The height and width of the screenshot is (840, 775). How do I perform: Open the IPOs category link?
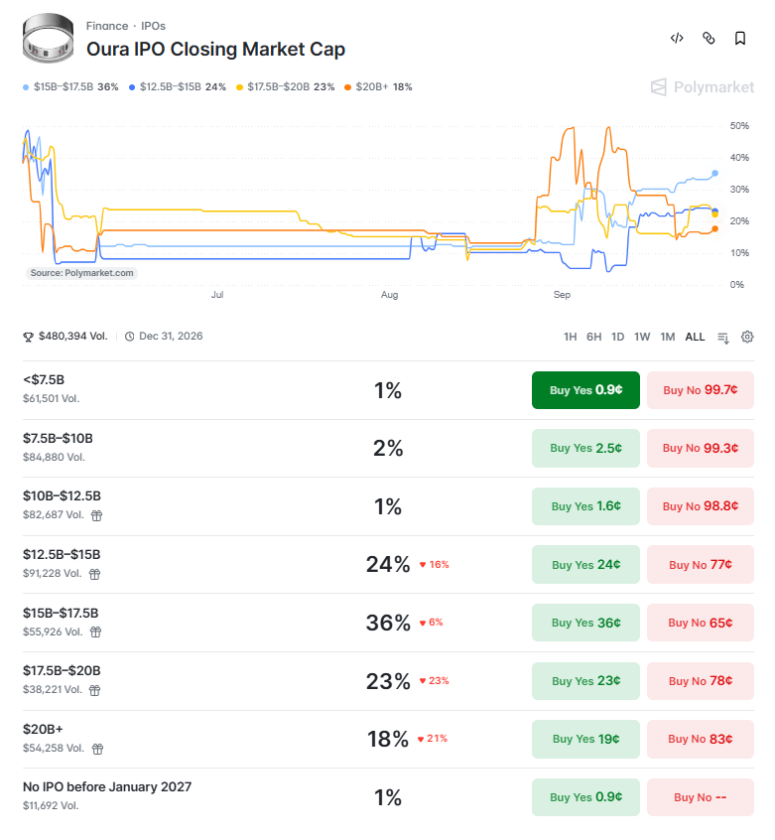[153, 26]
